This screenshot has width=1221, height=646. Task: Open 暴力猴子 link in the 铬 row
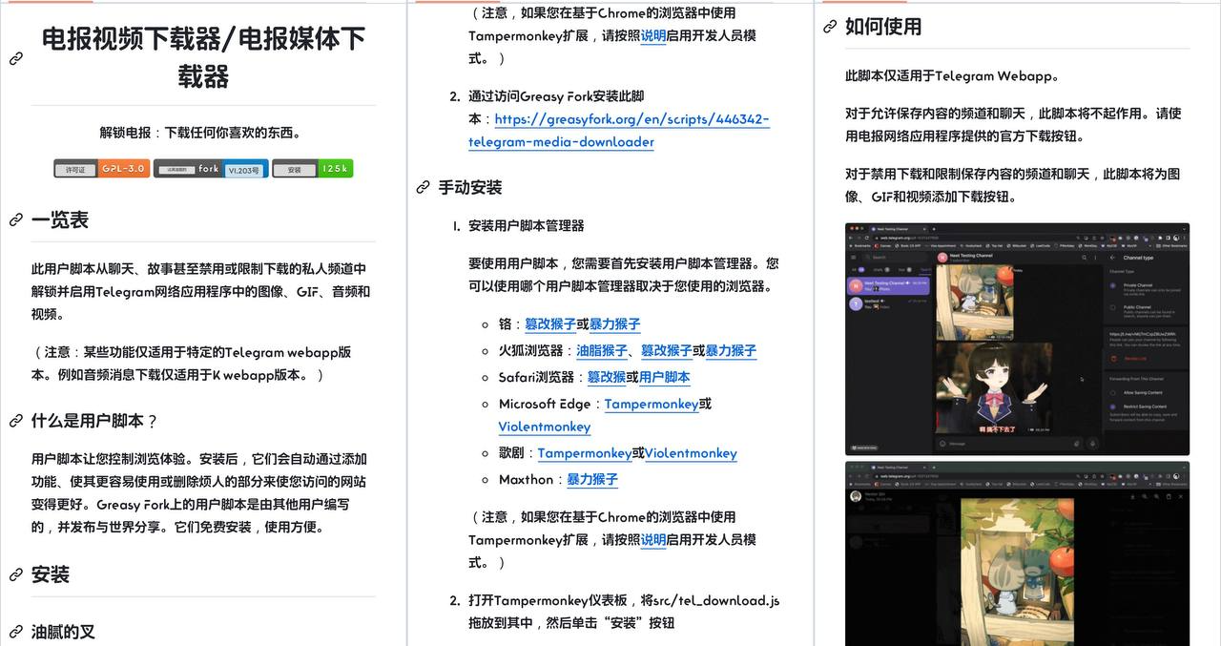(x=615, y=324)
